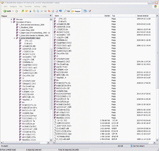The image size is (159, 151).
Task: Select 6_screw-shareholder-value folder in tree
Action: coord(29,38)
